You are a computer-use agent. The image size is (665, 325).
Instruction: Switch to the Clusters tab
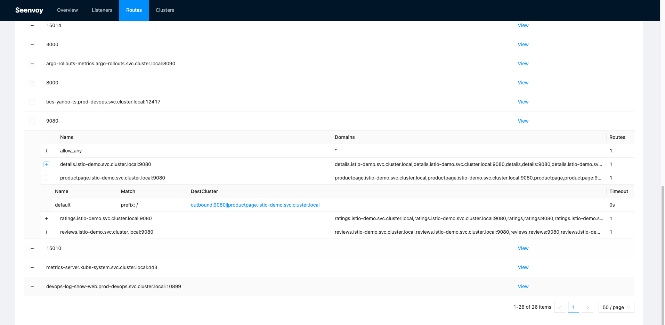(164, 10)
